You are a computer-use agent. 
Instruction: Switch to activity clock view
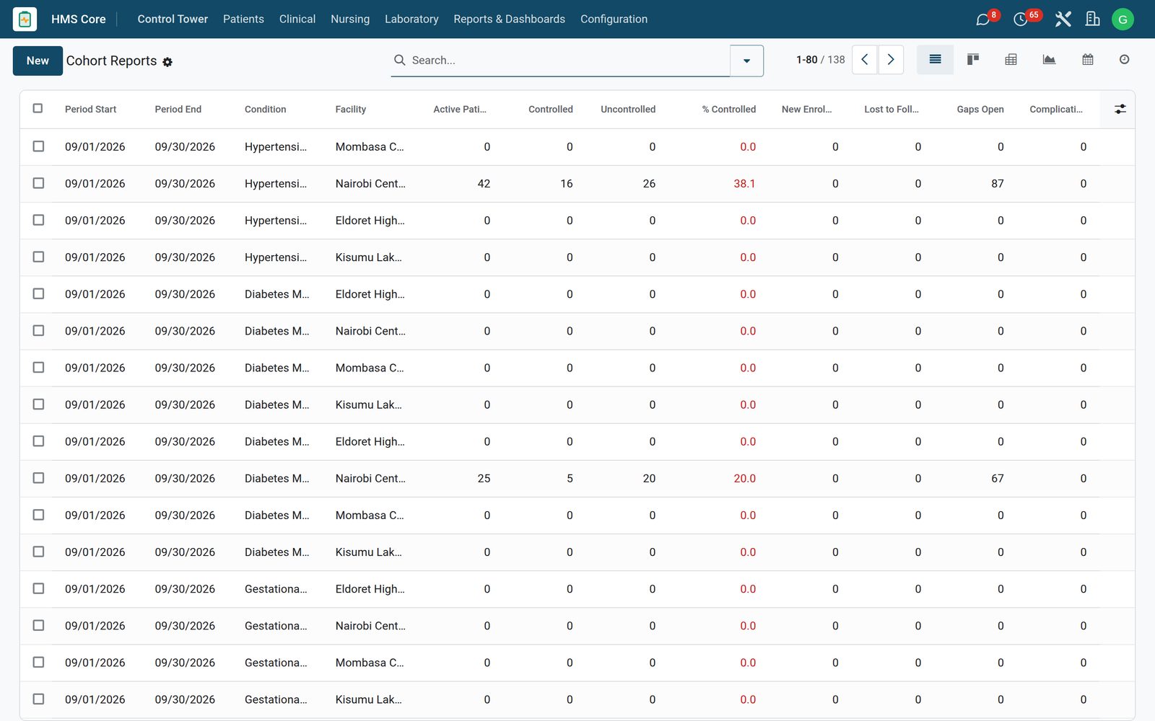click(x=1124, y=60)
